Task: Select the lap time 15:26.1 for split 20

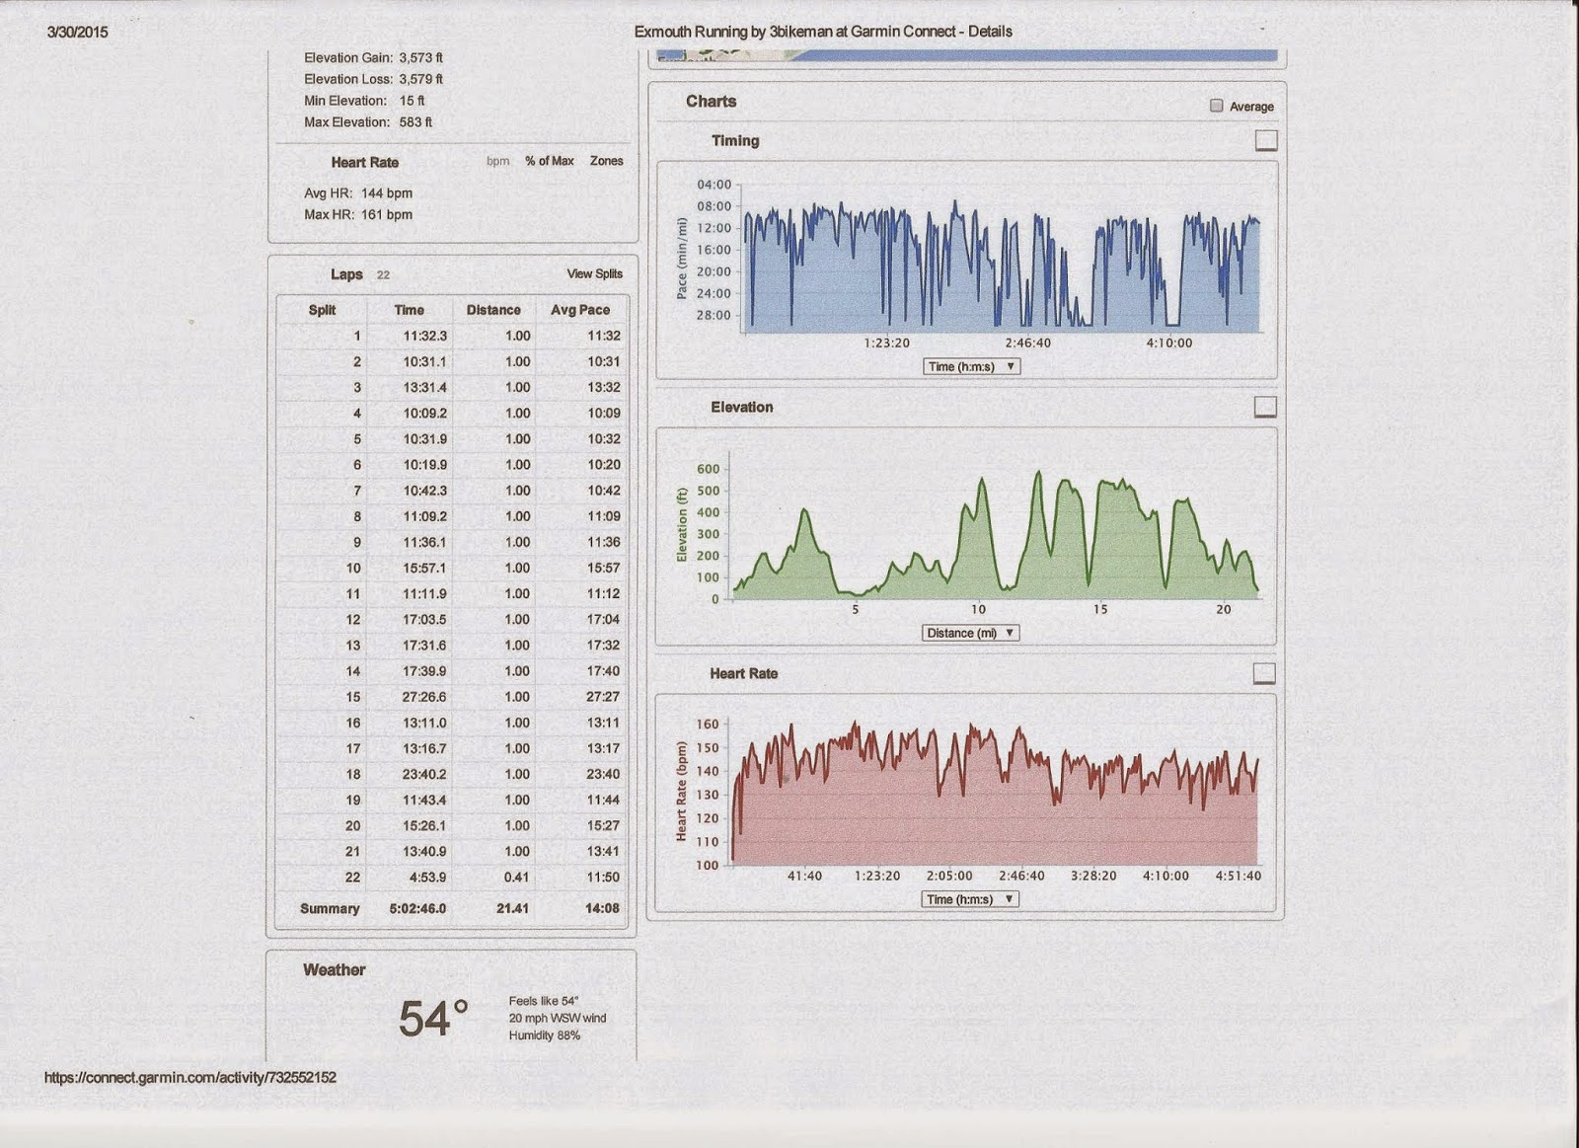Action: (x=424, y=825)
